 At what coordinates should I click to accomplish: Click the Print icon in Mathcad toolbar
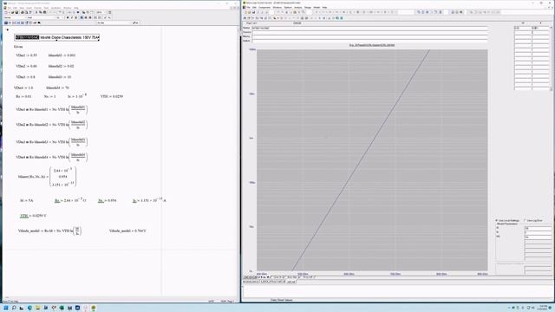pyautogui.click(x=22, y=12)
